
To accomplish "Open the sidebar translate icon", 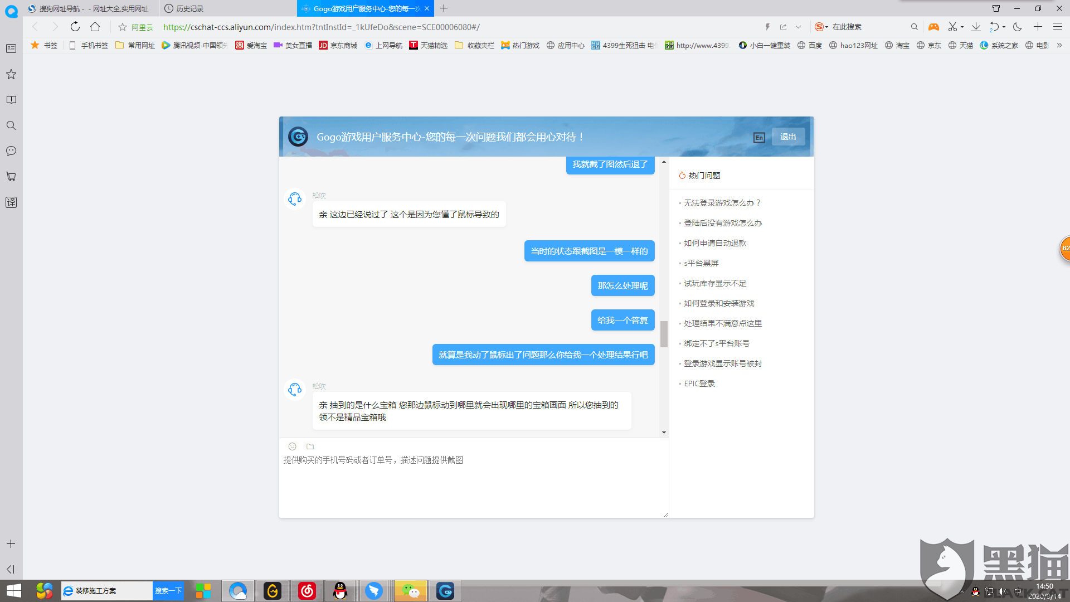I will pos(11,202).
